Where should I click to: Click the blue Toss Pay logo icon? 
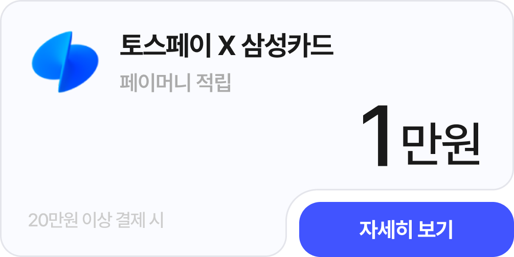(x=65, y=62)
